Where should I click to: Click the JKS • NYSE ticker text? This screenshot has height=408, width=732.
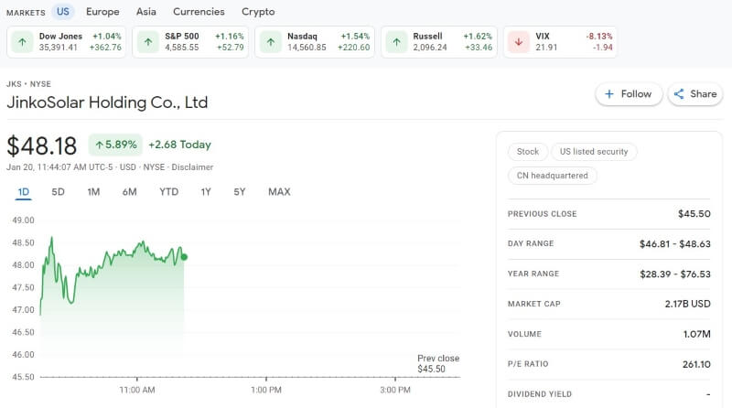tap(28, 84)
